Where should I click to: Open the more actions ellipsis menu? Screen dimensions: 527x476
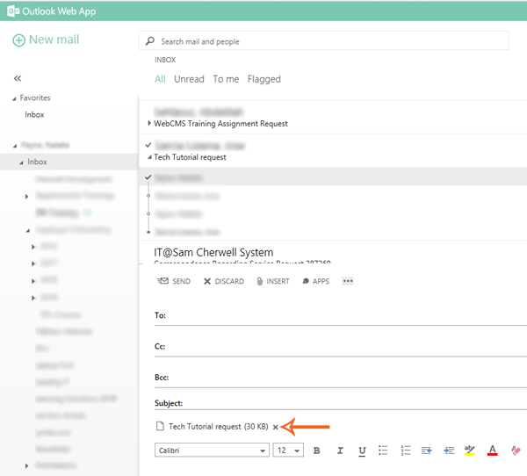coord(348,281)
